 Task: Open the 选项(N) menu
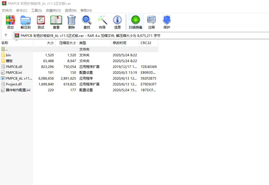click(x=70, y=11)
